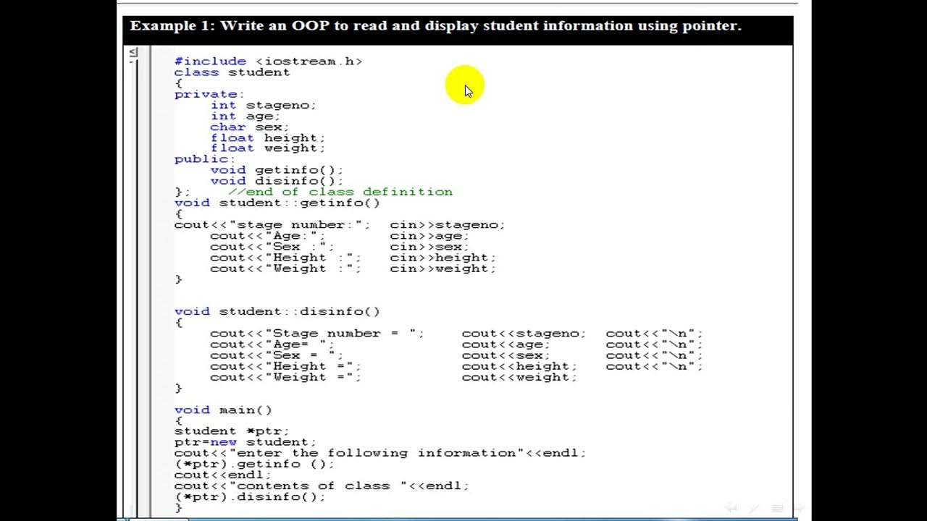The height and width of the screenshot is (521, 927).
Task: Click the "int stageno;" member line
Action: 264,105
